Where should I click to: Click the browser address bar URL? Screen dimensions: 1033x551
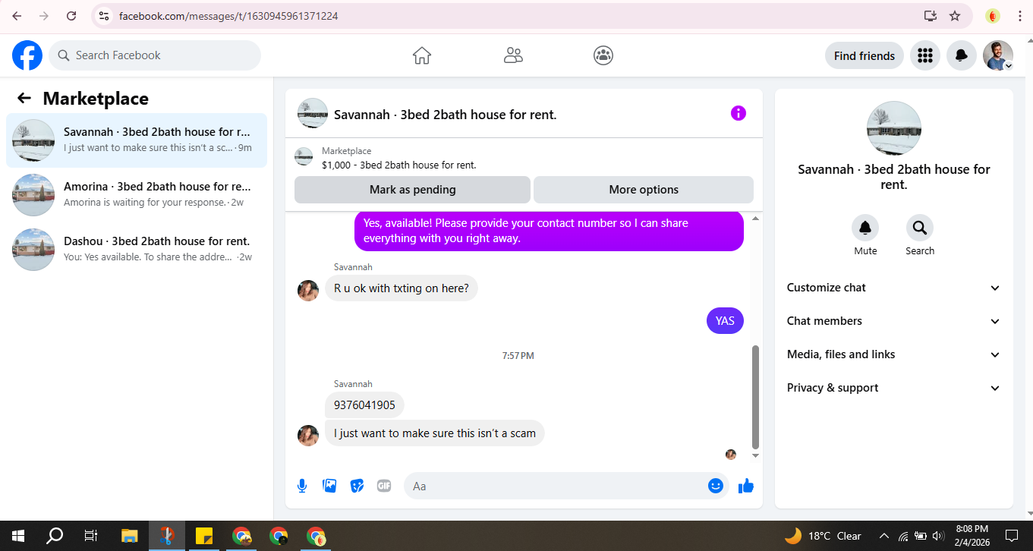pyautogui.click(x=228, y=16)
